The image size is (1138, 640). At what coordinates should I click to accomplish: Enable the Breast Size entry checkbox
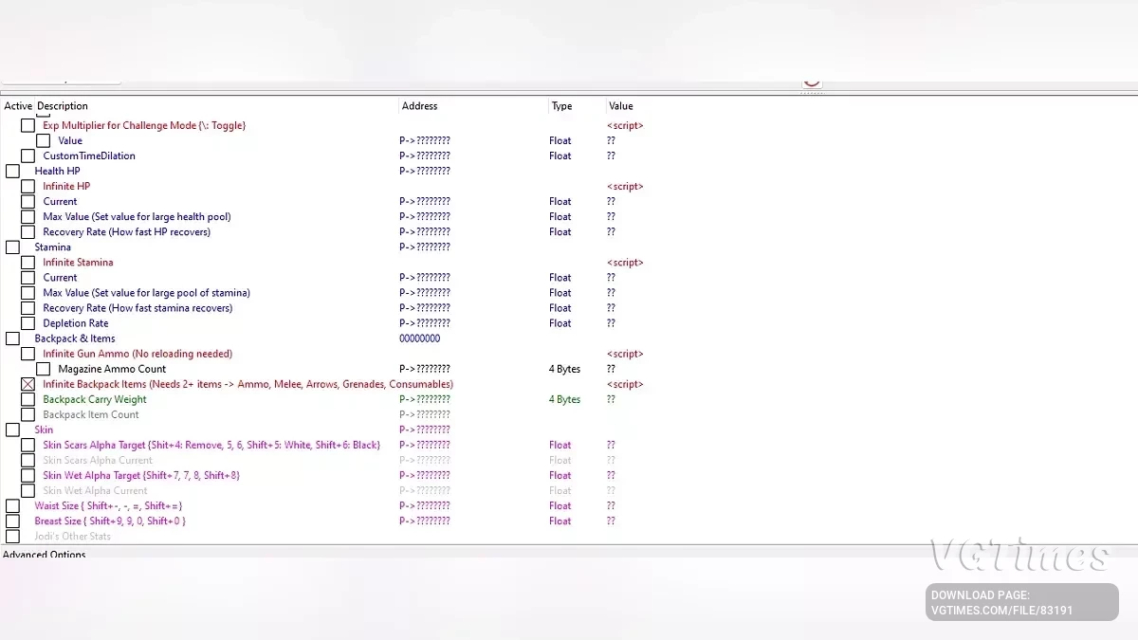pos(12,521)
